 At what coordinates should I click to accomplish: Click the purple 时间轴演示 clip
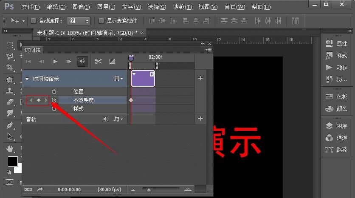point(143,78)
